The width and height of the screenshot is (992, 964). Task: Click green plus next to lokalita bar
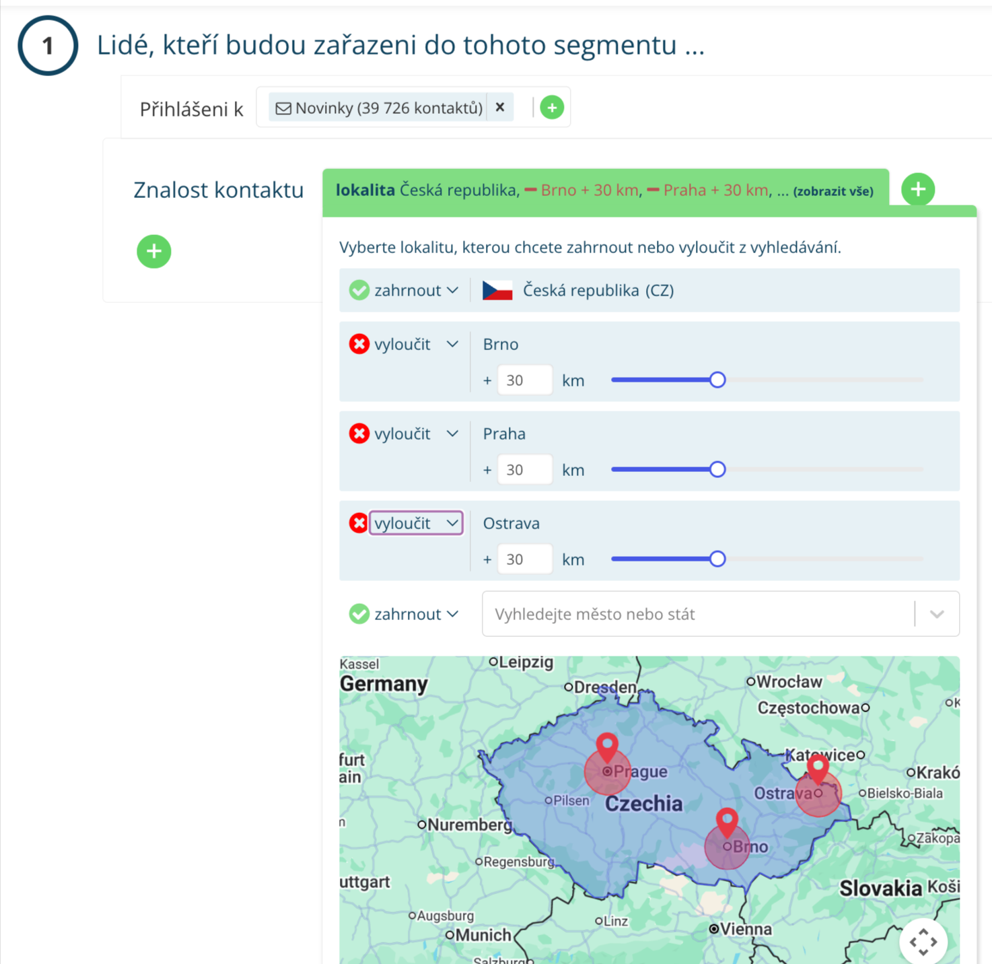[x=918, y=189]
